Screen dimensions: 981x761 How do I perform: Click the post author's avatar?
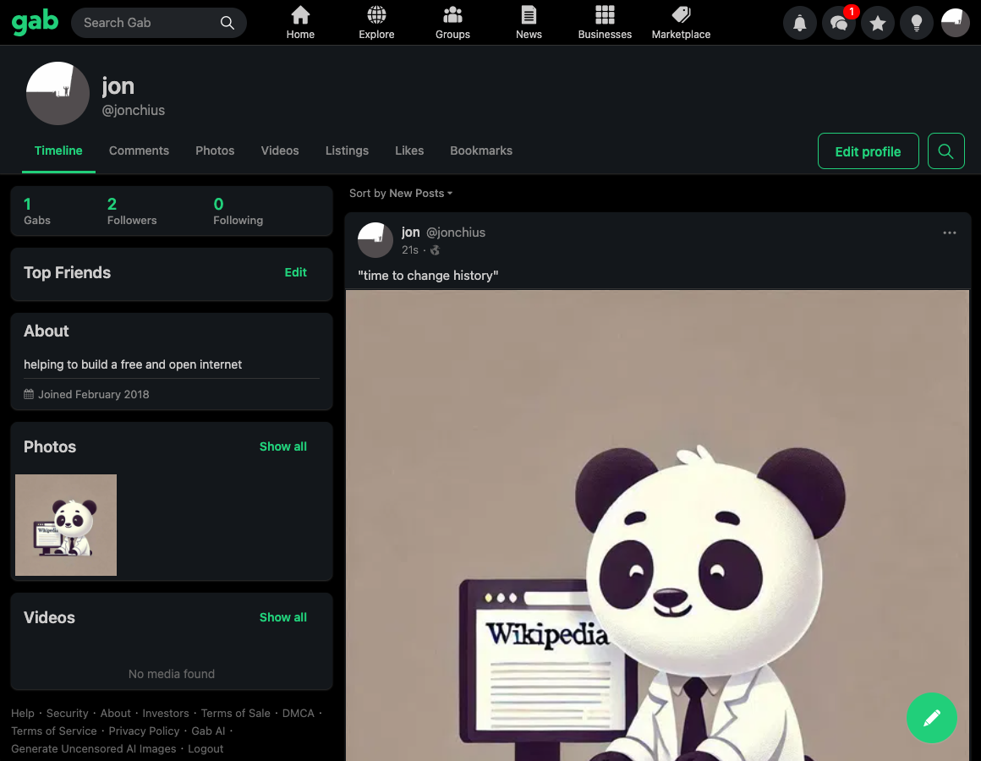click(375, 240)
